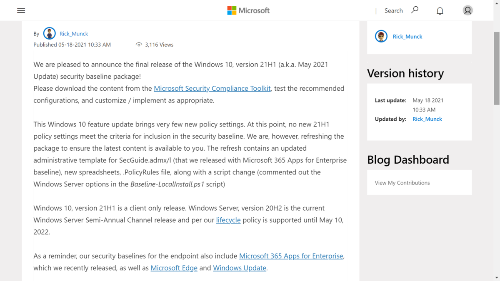The width and height of the screenshot is (500, 281).
Task: Click Rick_Munck's avatar beside the byline
Action: pos(49,33)
